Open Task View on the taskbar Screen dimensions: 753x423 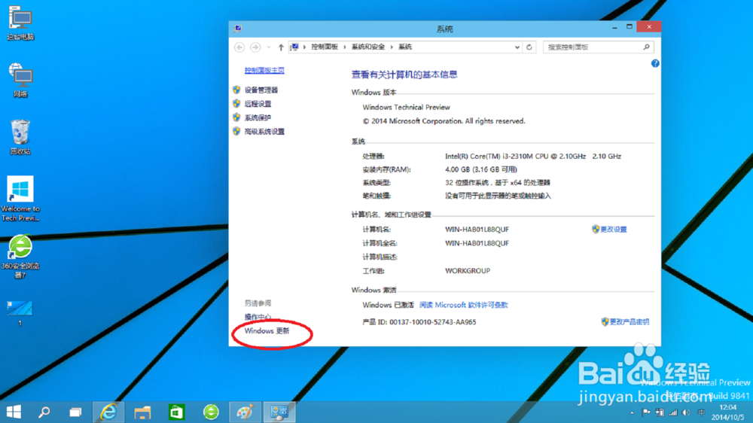coord(75,412)
